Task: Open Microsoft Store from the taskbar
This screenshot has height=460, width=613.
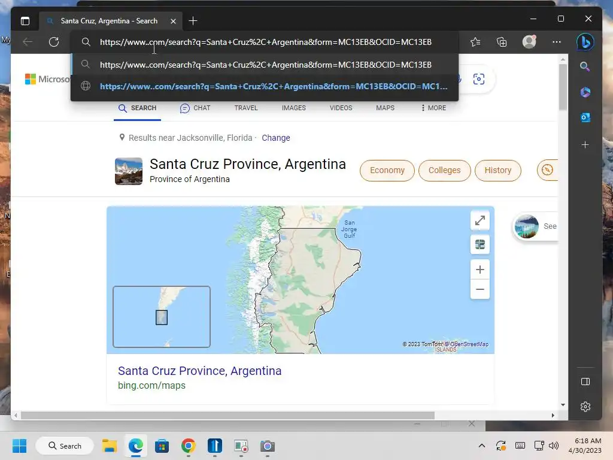Action: point(162,446)
